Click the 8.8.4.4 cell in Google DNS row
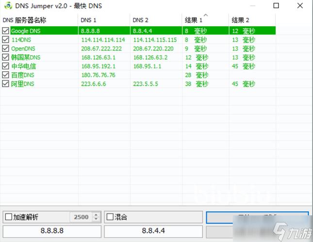The image size is (313, 242). (142, 31)
